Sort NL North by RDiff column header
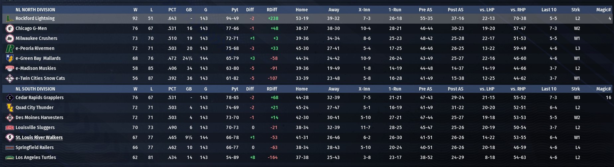Screen dimensions: 614x167 coord(272,10)
